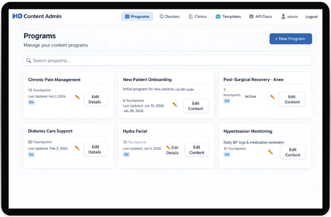331x217 pixels.
Task: Log out using the Logout link
Action: (x=311, y=16)
